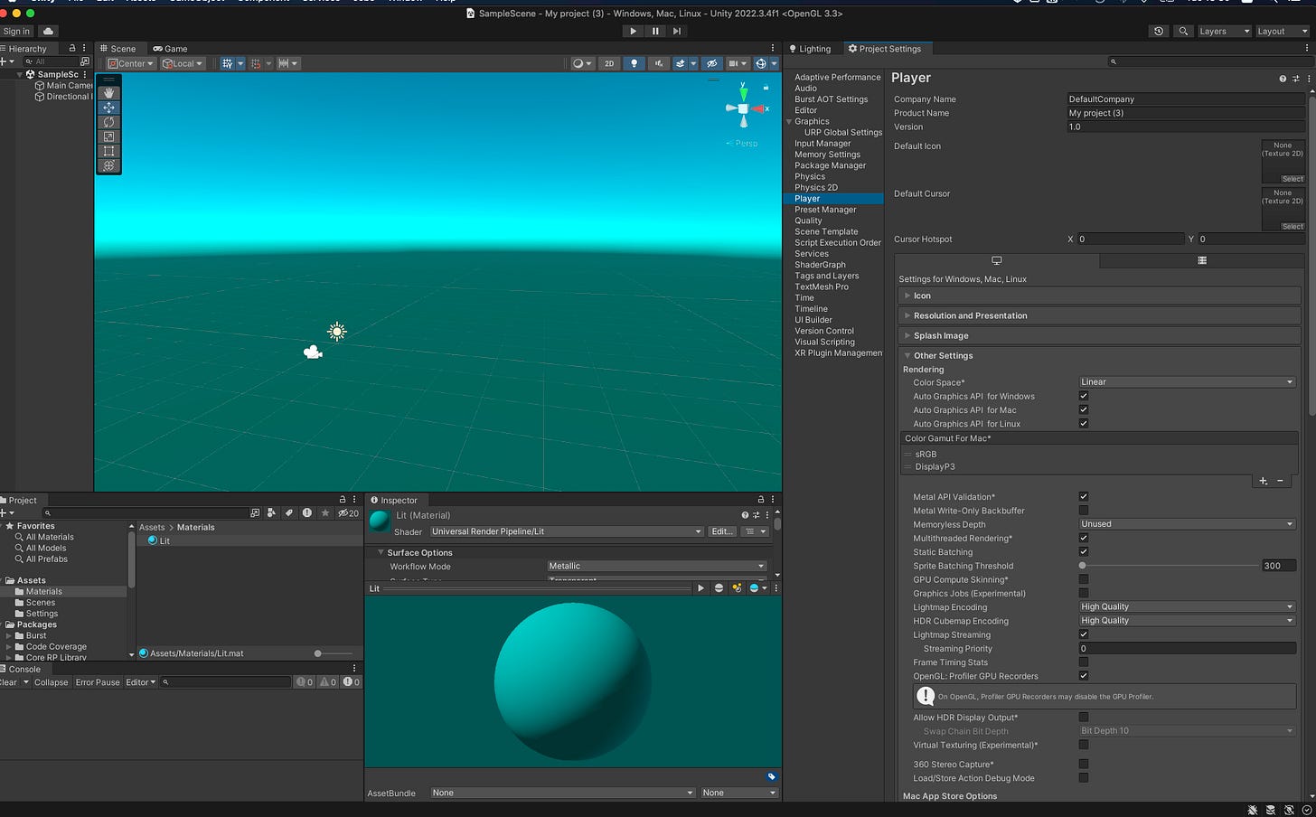Enable Frame Timing Stats
The image size is (1316, 817).
click(x=1084, y=662)
